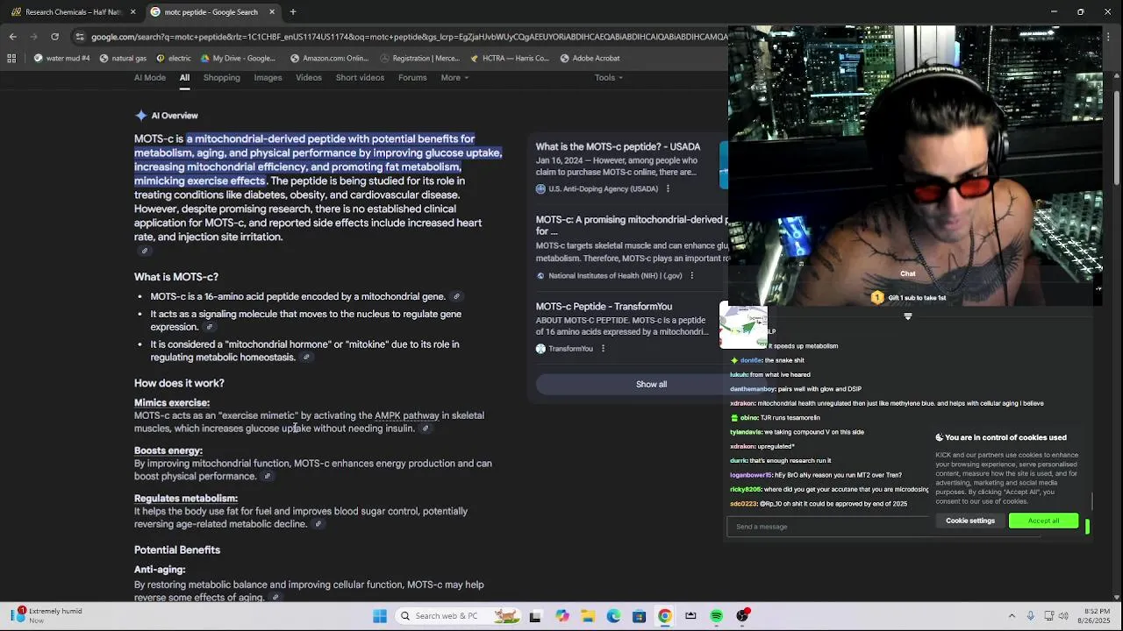The width and height of the screenshot is (1123, 631).
Task: Open the Amazon.com bookmark
Action: pyautogui.click(x=330, y=59)
